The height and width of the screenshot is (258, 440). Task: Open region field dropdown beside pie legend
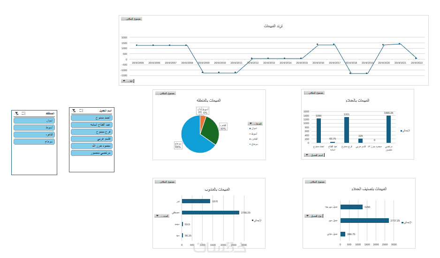coord(255,124)
